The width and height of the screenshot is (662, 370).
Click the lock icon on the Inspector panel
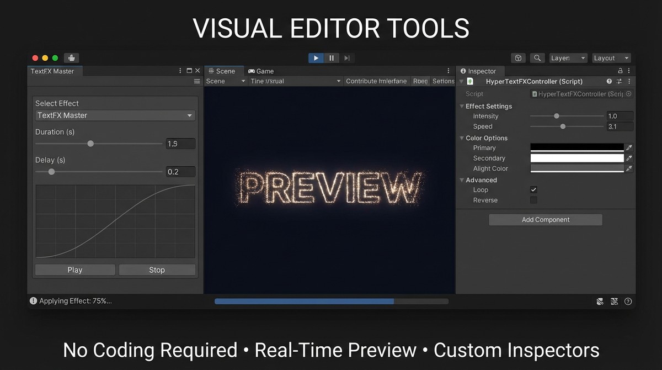point(621,71)
